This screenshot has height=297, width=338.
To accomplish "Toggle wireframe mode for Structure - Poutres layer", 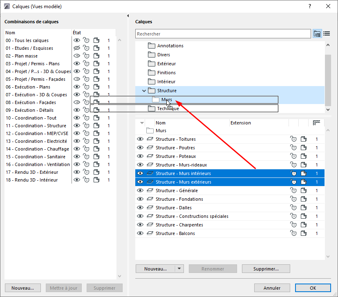I will click(304, 148).
